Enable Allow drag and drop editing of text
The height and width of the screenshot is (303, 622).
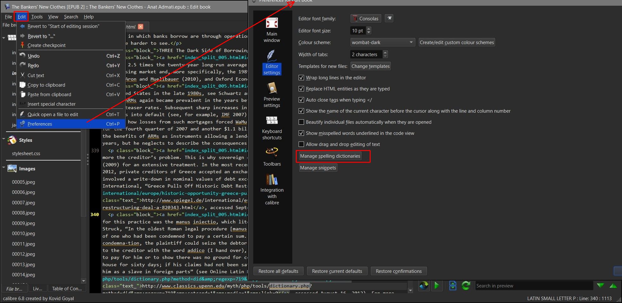click(301, 144)
